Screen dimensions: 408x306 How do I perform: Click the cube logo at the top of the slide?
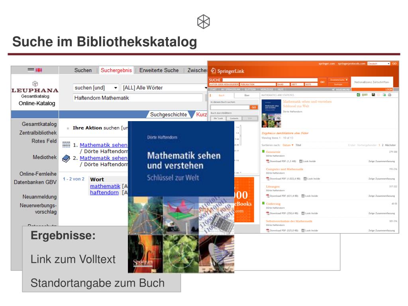204,22
